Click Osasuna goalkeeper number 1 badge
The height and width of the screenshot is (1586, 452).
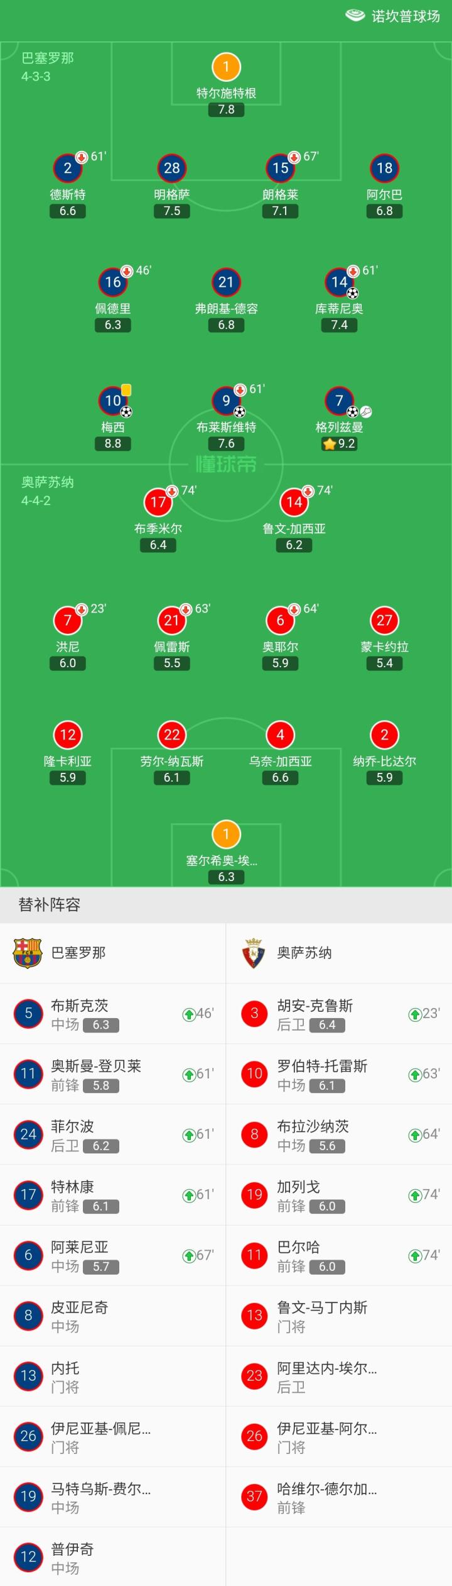[226, 835]
